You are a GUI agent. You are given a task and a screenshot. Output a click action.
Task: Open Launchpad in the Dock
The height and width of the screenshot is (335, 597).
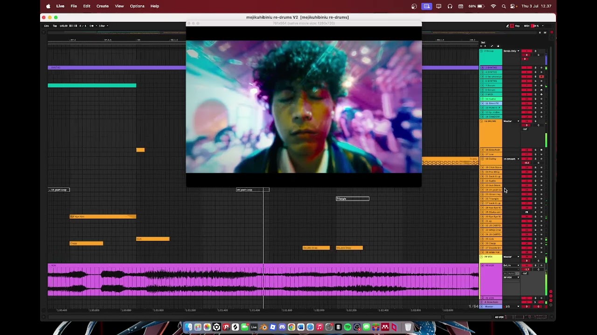198,327
